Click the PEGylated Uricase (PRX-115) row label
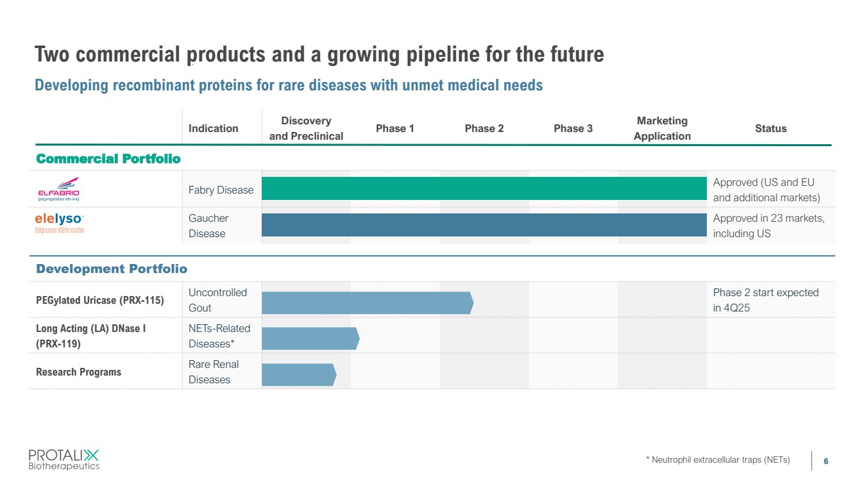Viewport: 855px width, 480px height. pyautogui.click(x=100, y=300)
